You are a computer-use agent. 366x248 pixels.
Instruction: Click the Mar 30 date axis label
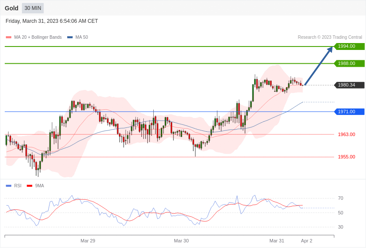click(181, 241)
